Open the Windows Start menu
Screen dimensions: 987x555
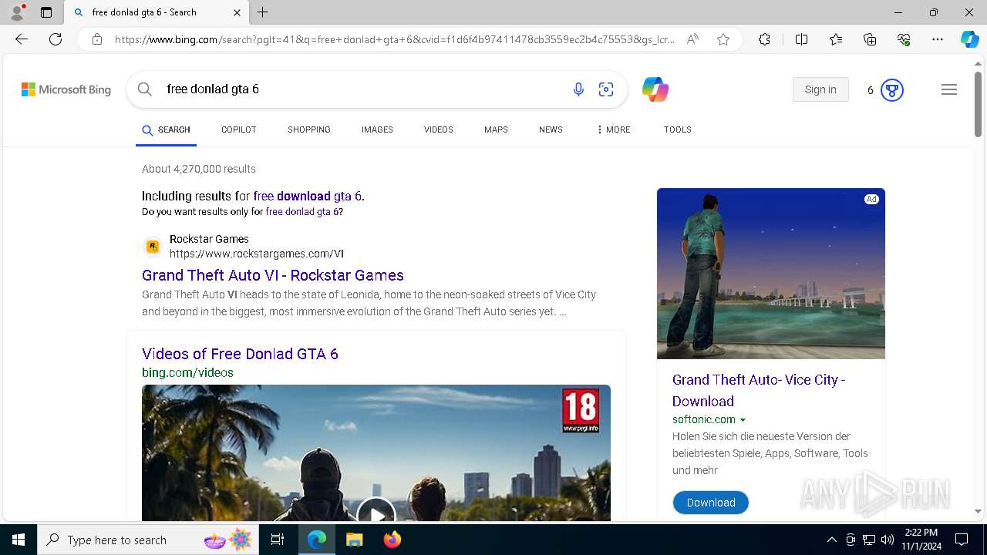click(19, 540)
